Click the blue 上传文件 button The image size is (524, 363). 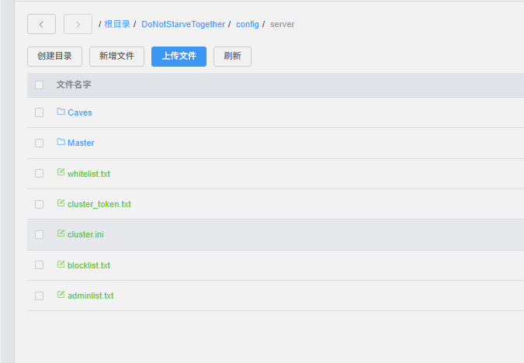[x=179, y=57]
